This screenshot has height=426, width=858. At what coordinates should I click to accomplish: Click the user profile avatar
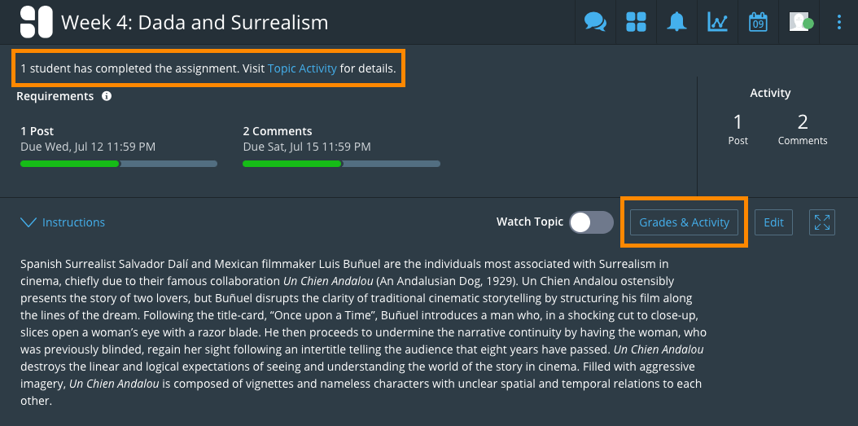(x=800, y=22)
